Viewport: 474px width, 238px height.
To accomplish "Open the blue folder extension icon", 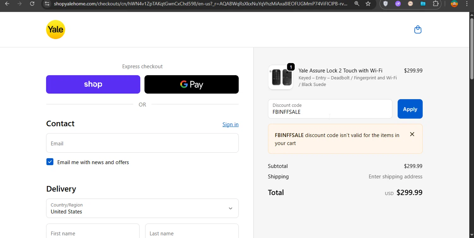I will [423, 4].
